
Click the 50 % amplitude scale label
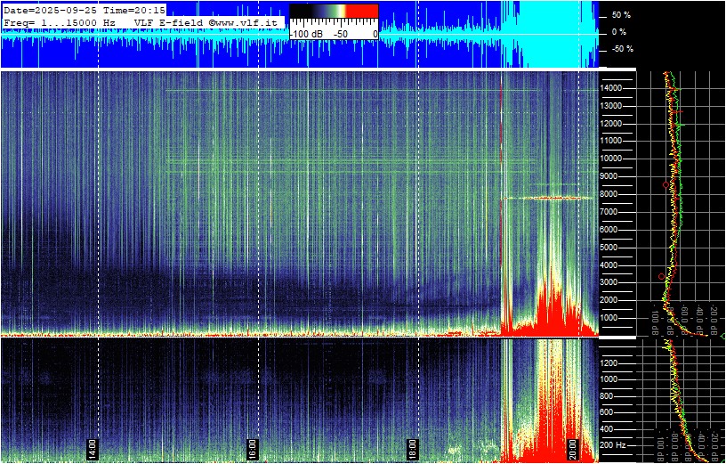(x=621, y=15)
